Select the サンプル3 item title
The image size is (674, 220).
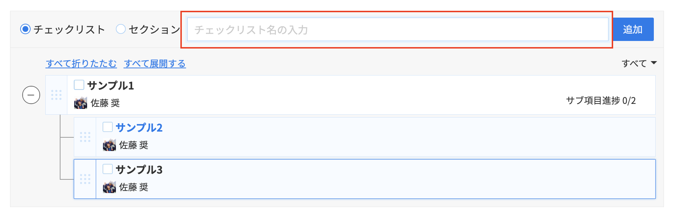tap(139, 170)
